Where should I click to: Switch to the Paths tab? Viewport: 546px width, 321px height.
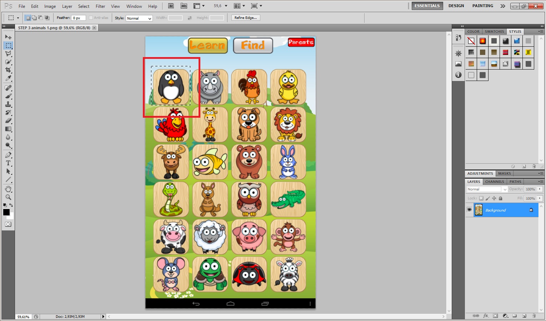point(515,182)
